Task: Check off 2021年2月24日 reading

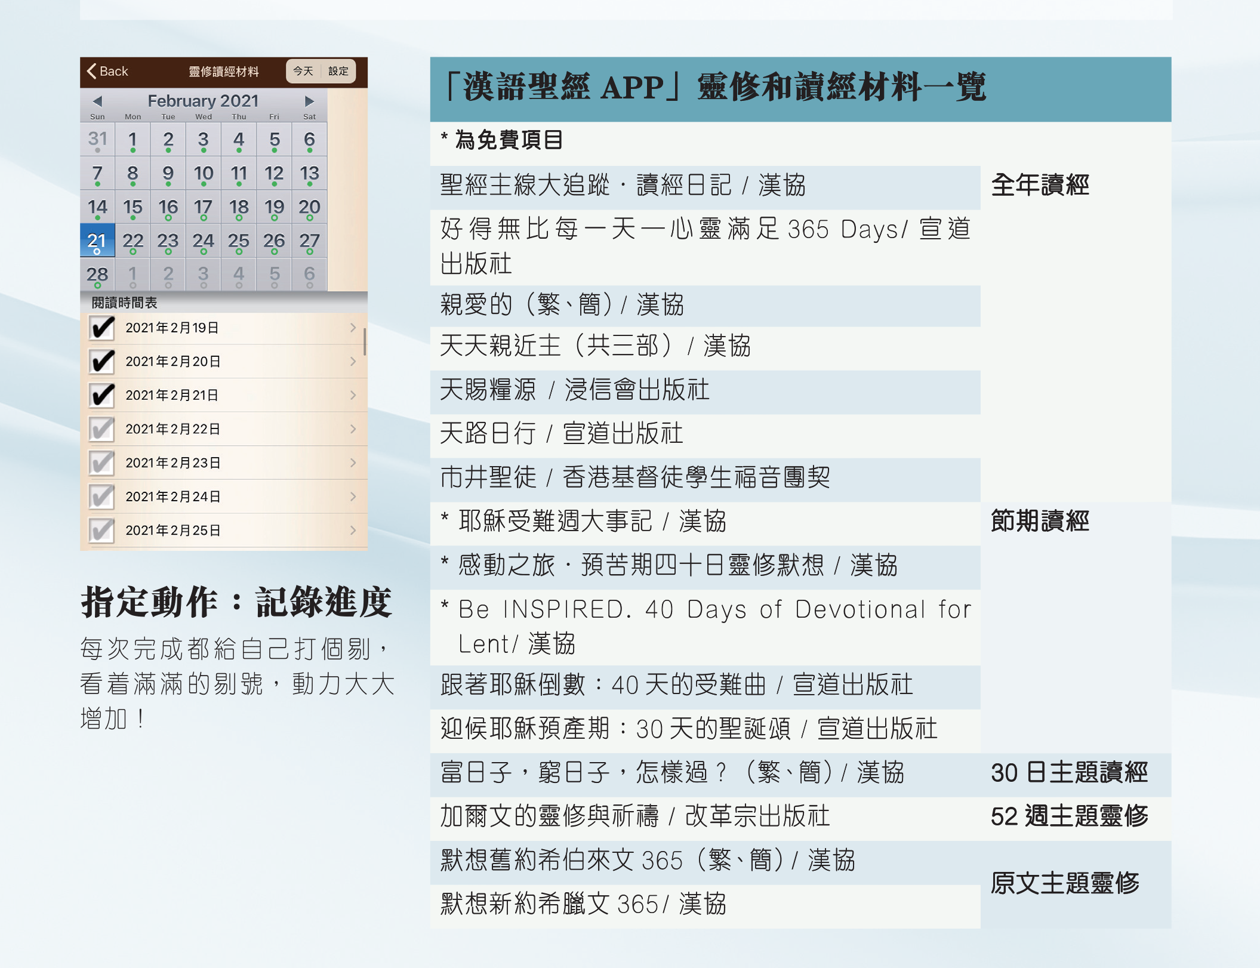Action: tap(102, 497)
